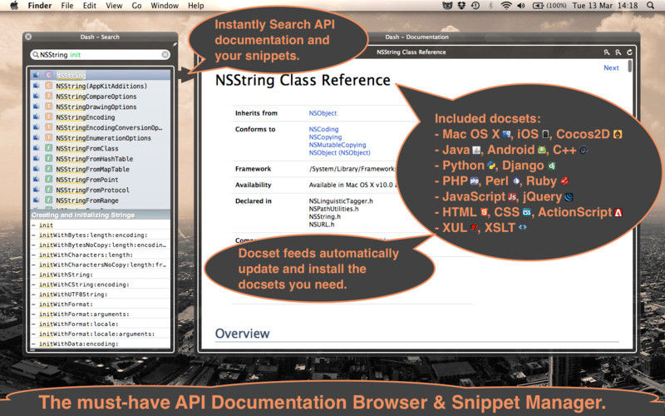Select the NSStringEnumerationOptions result
The image size is (665, 416).
click(x=101, y=138)
